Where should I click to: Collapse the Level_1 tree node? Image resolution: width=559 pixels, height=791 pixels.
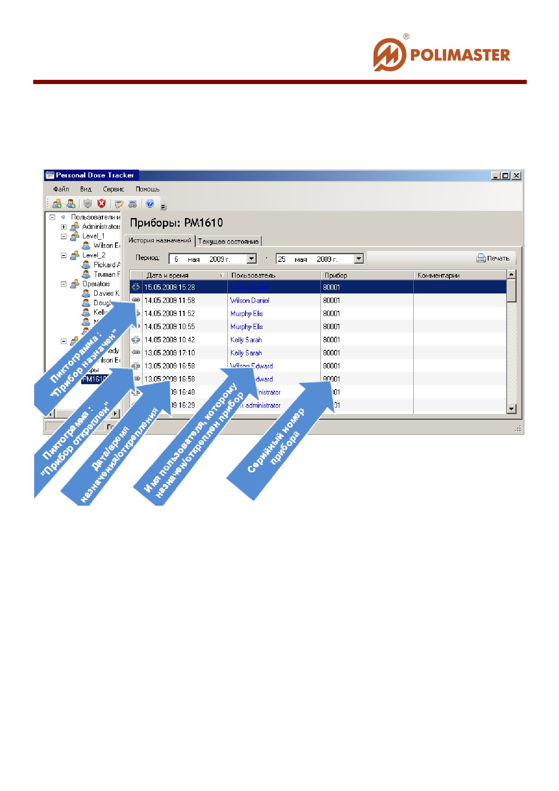pos(64,236)
